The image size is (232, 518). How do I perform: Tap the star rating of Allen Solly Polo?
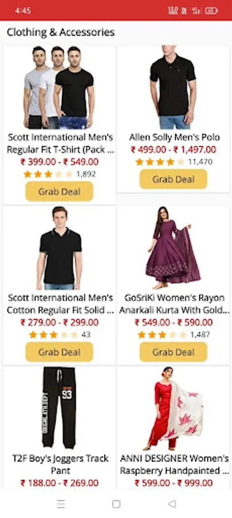click(160, 162)
